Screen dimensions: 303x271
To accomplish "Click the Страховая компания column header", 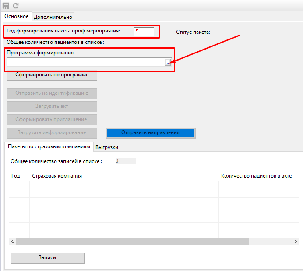I will [57, 176].
